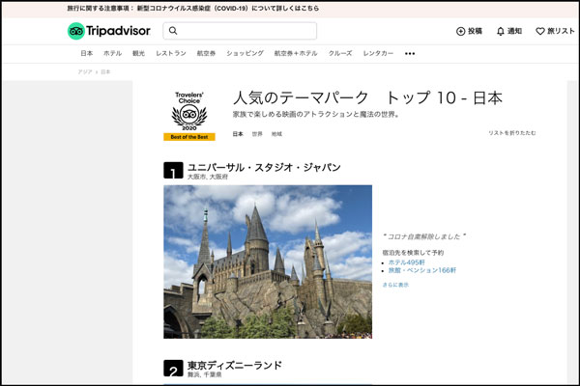The image size is (580, 386).
Task: Click the Tripadvisor owl logo
Action: point(77,31)
